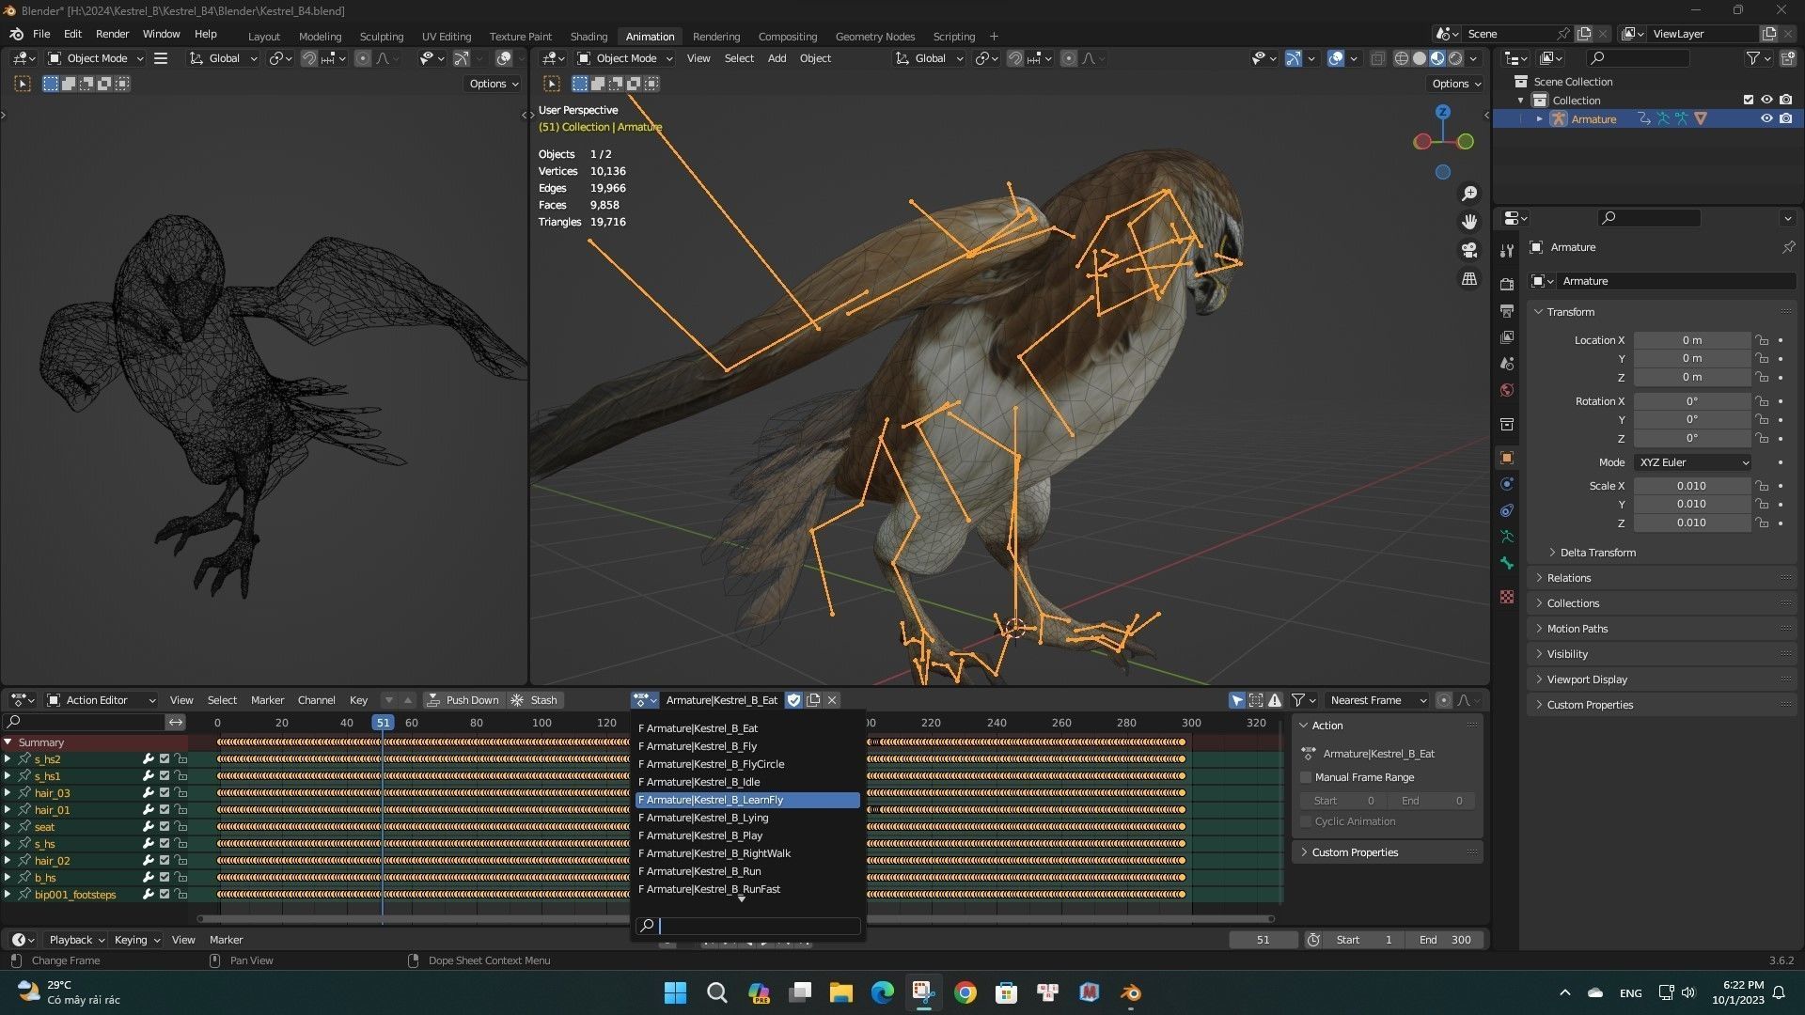Open the XYZ Euler rotation mode dropdown
Viewport: 1805px width, 1015px height.
click(1693, 462)
